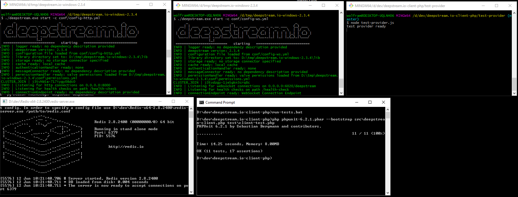The width and height of the screenshot is (518, 197).
Task: Click the 'PID: 5576' line in Redis window
Action: tap(105, 136)
